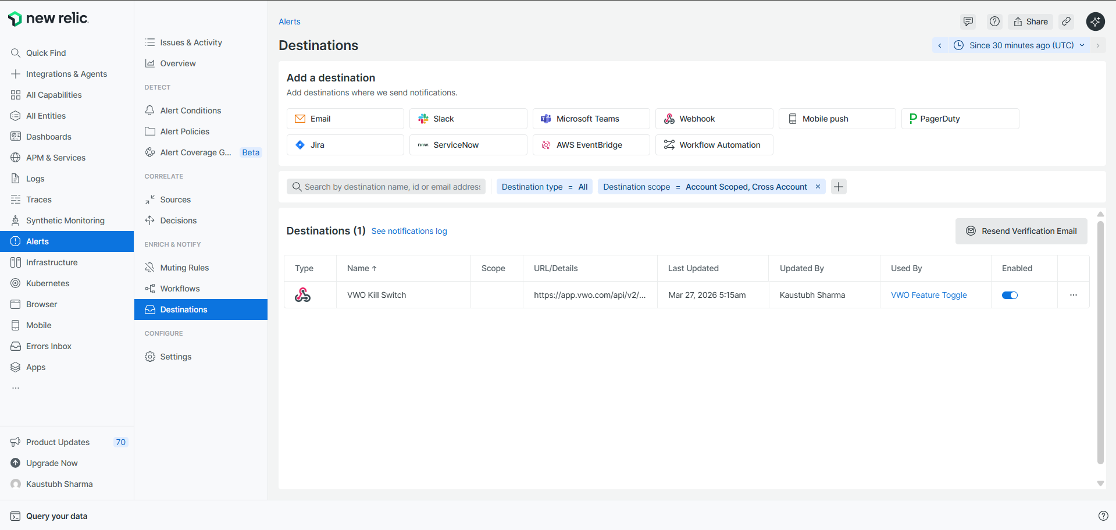Open Quick Find in sidebar
The height and width of the screenshot is (530, 1116).
pyautogui.click(x=67, y=53)
